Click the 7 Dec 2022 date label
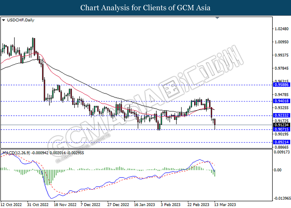Image resolution: width=291 pixels, height=208 pixels. click(x=90, y=205)
